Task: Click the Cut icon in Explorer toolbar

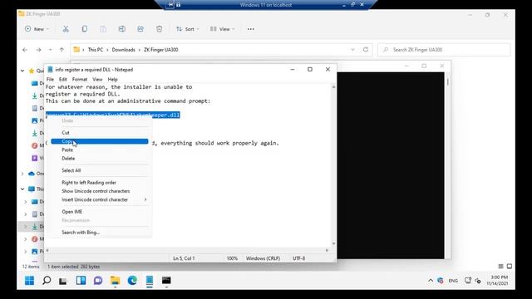Action: pos(66,29)
